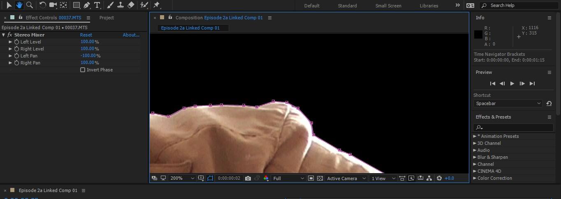Select the Rotation tool
This screenshot has width=561, height=199.
tap(42, 5)
